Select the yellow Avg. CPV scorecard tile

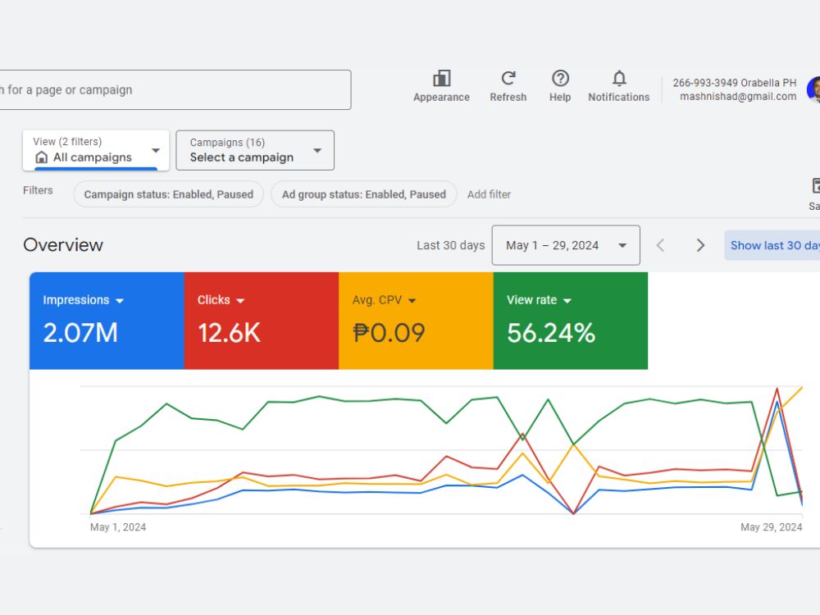tap(417, 321)
